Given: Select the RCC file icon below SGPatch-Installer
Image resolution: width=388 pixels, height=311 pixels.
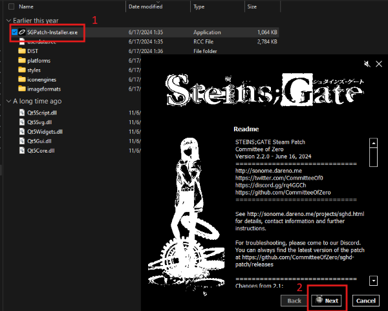Looking at the screenshot, I should pos(22,41).
